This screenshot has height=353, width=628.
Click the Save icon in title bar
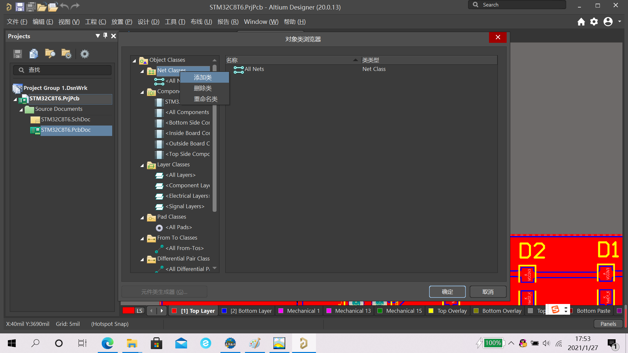(20, 7)
